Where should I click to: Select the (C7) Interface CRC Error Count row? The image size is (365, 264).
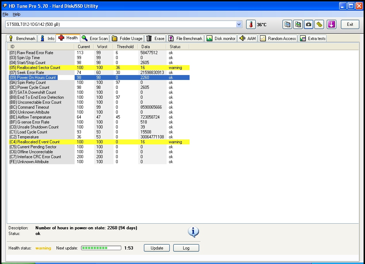click(x=99, y=157)
